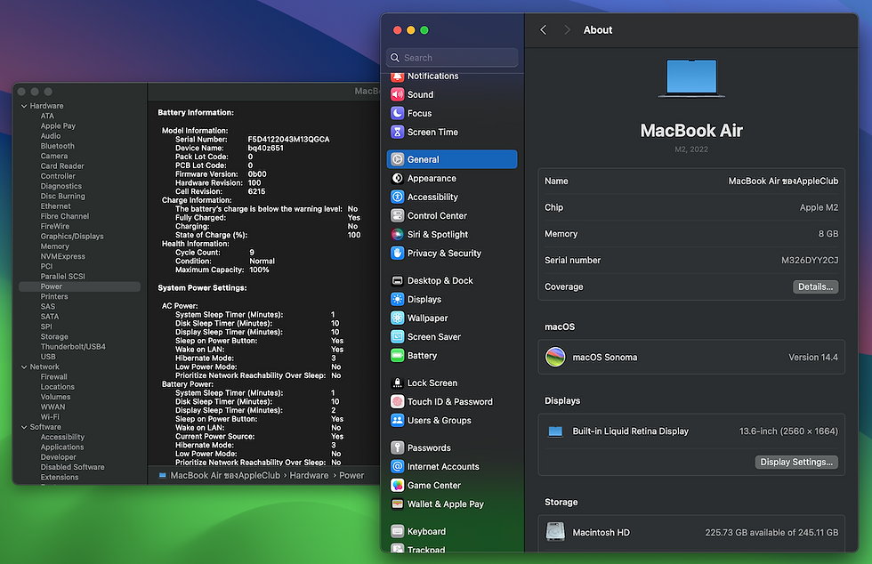The width and height of the screenshot is (872, 564).
Task: Open Siri & Spotlight icon
Action: point(397,234)
